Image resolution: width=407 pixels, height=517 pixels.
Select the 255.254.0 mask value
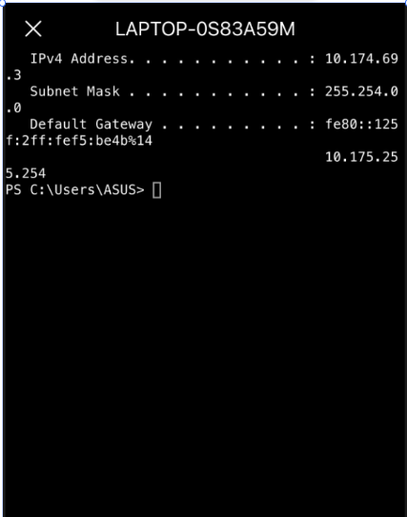362,91
